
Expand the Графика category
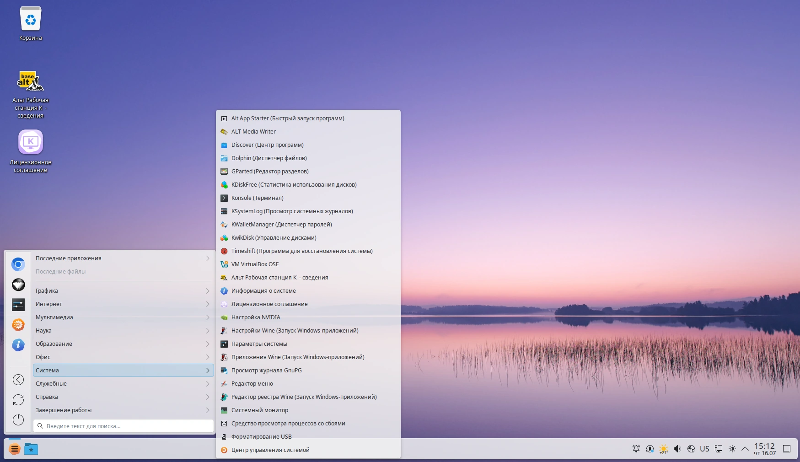[123, 291]
